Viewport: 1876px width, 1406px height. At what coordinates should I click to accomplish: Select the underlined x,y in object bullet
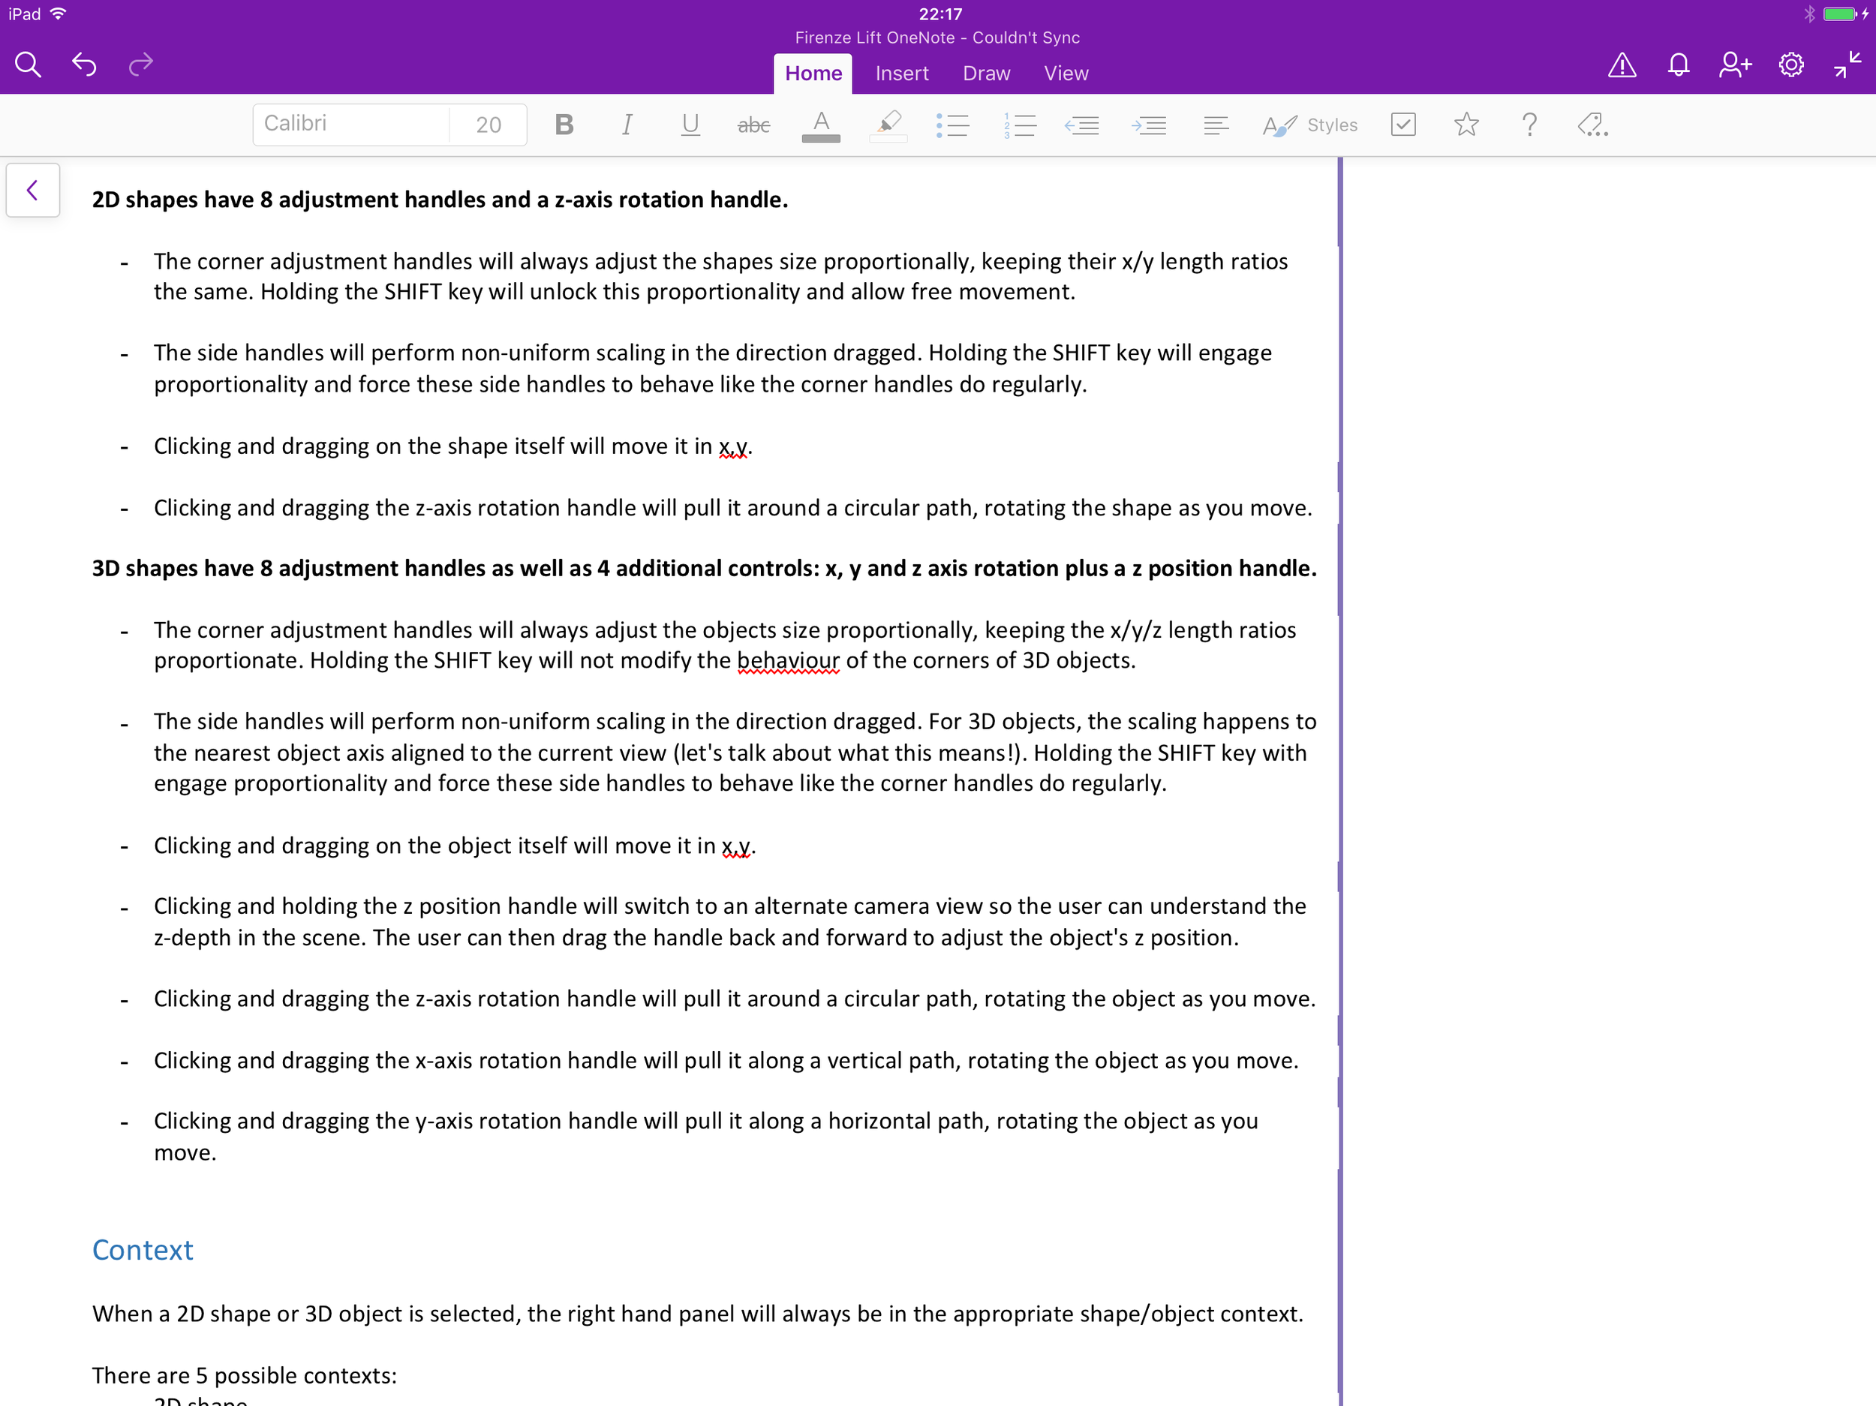click(736, 846)
